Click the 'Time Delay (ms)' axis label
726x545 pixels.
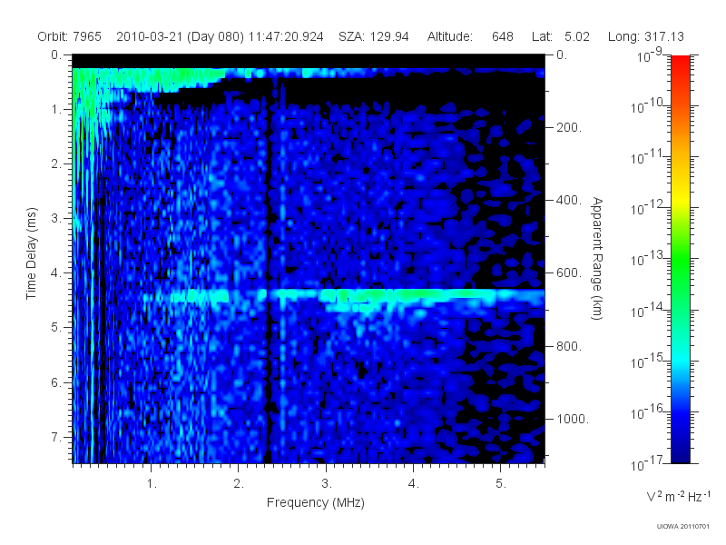31,253
